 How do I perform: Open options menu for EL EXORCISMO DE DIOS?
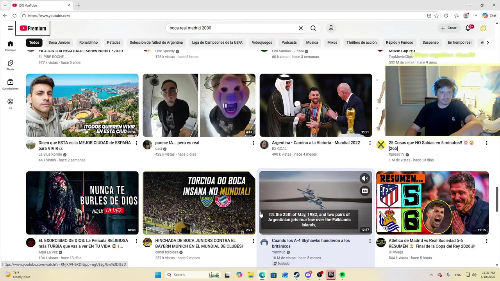[136, 241]
